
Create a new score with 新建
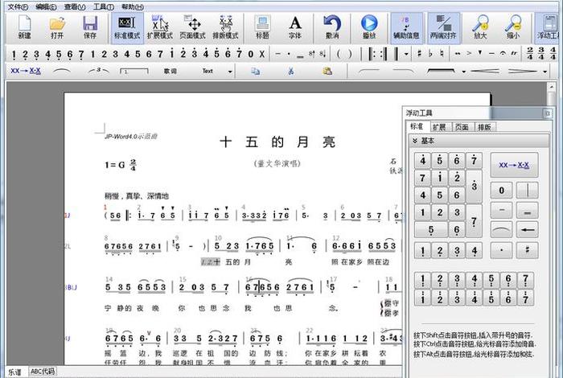(24, 27)
